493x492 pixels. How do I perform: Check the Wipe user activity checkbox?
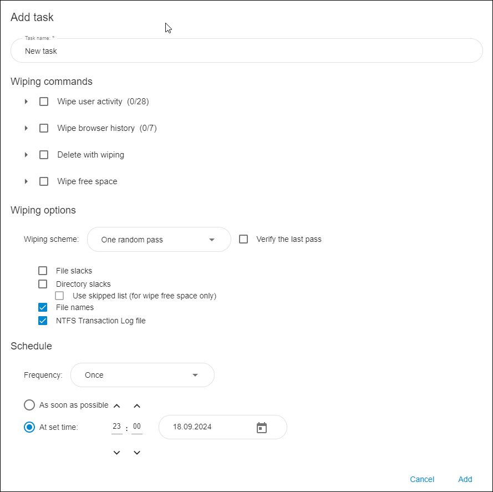[x=44, y=102]
